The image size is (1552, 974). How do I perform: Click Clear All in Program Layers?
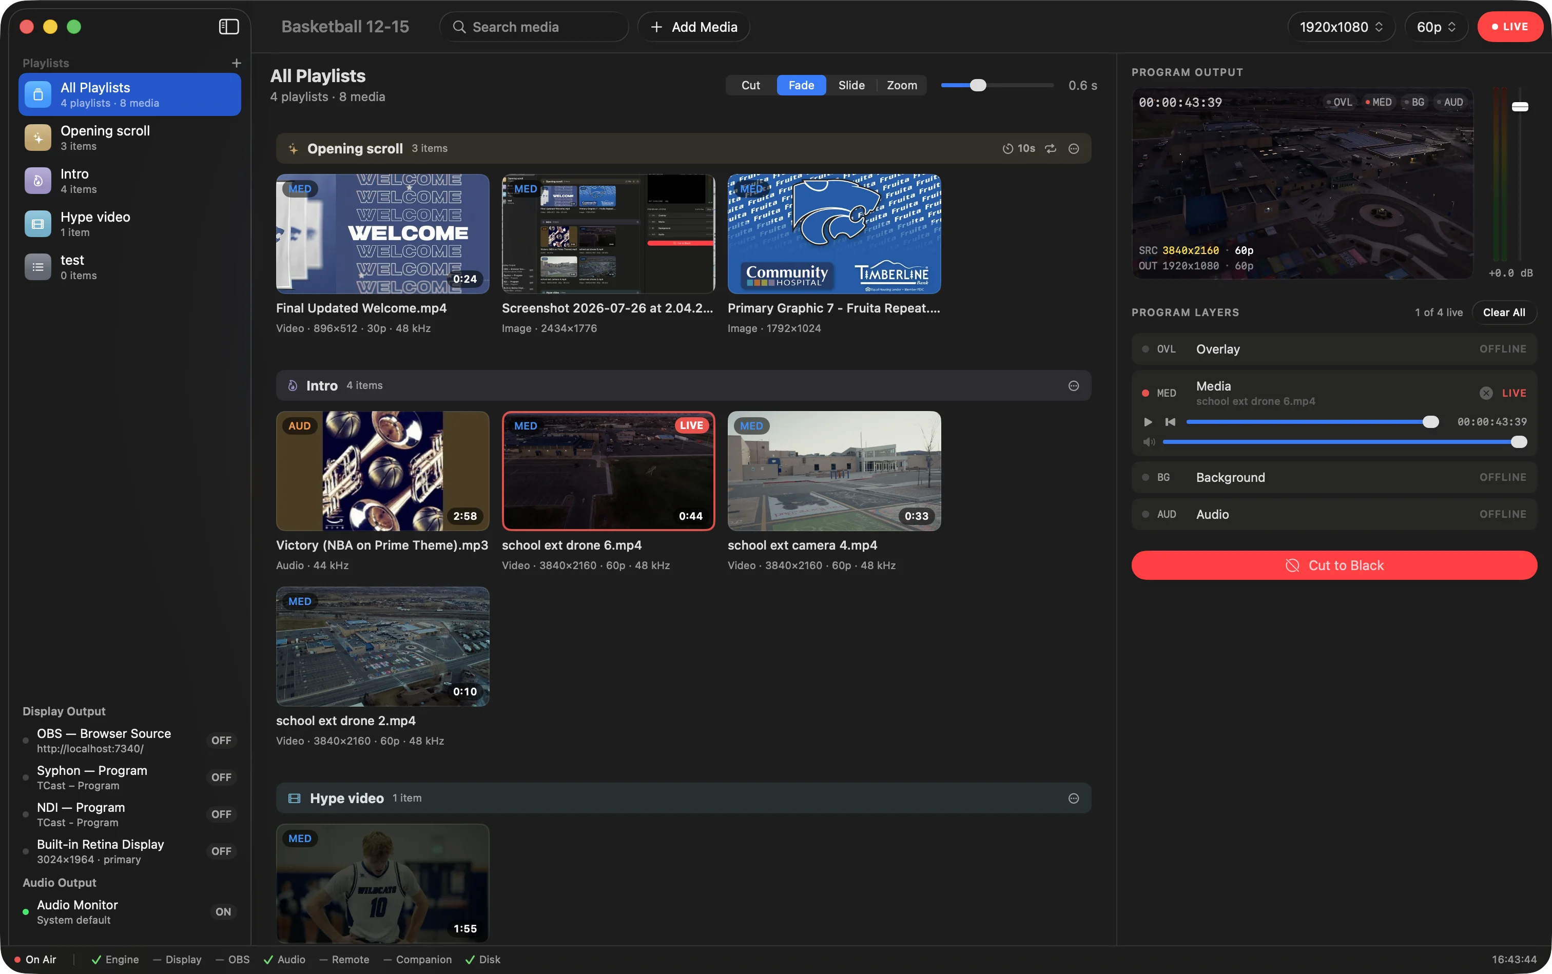click(1504, 313)
